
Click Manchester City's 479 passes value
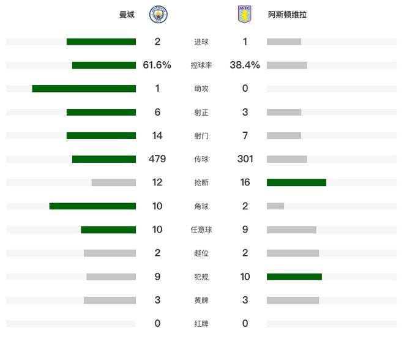point(157,159)
